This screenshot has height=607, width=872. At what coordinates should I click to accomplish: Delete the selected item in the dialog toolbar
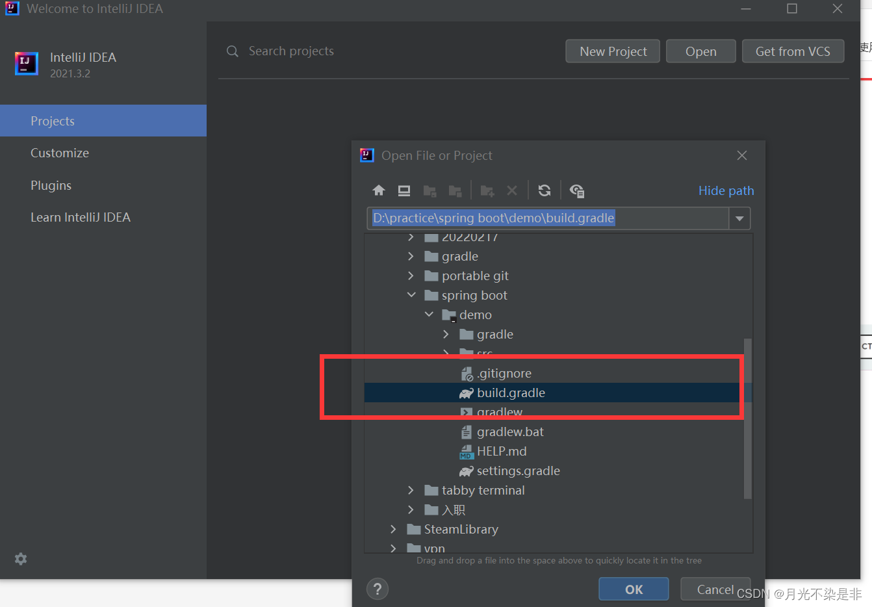(x=512, y=190)
